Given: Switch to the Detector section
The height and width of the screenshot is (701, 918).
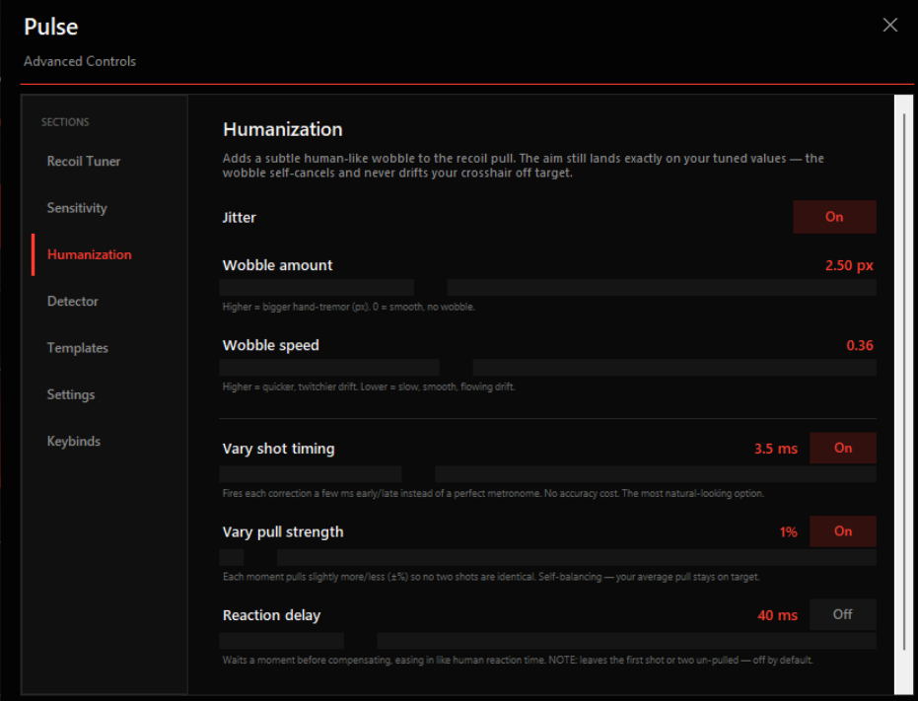Looking at the screenshot, I should (73, 301).
